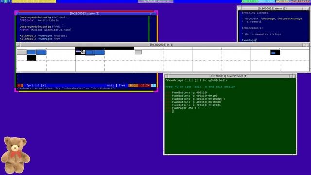Click 'exit to end this session' hint line
This screenshot has width=311, height=175.
click(x=200, y=87)
